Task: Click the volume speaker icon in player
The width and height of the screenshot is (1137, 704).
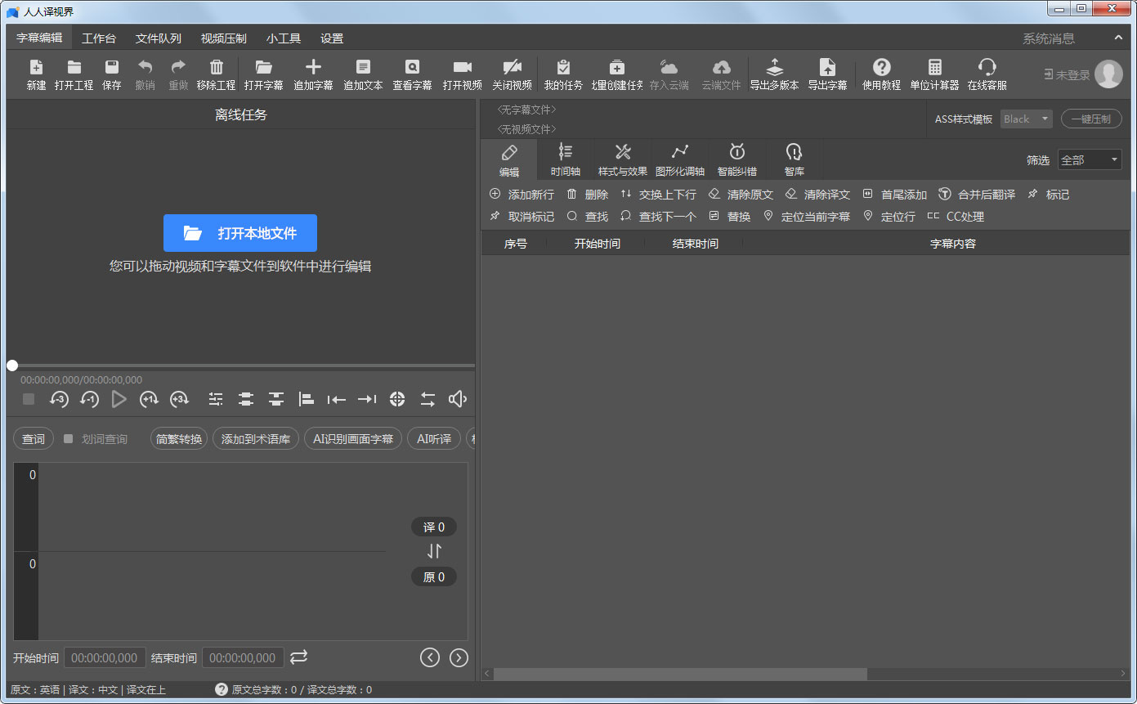Action: (x=458, y=399)
